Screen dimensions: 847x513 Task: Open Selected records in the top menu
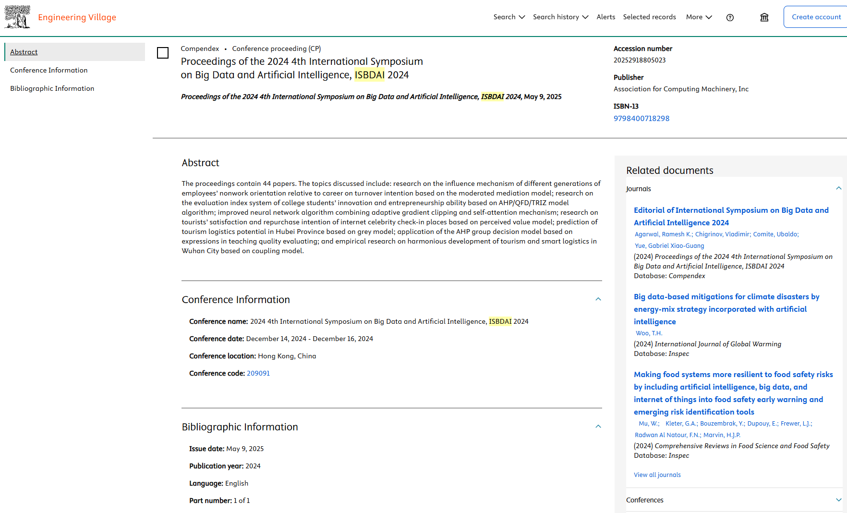click(x=649, y=17)
